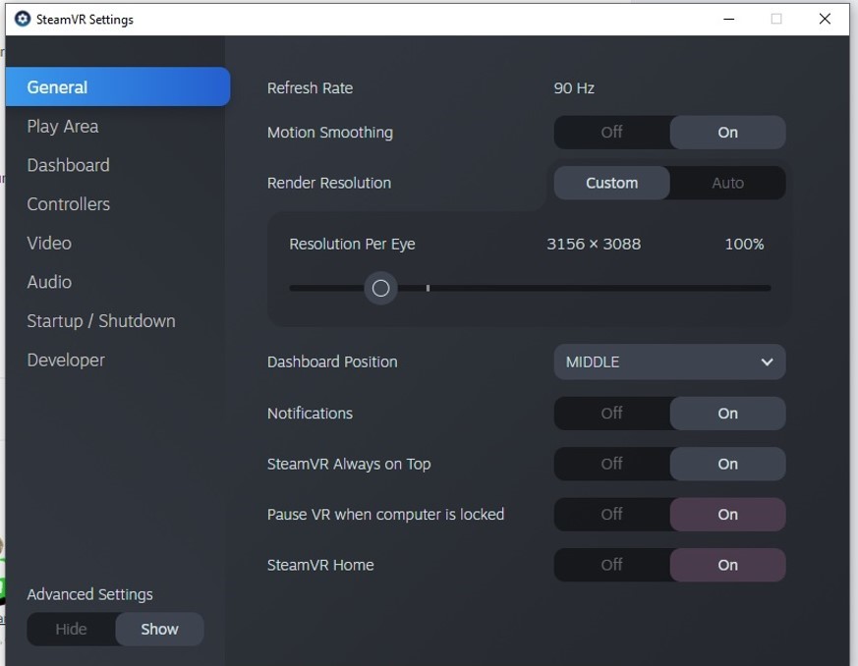Click the 100% resolution percentage
The image size is (858, 666).
click(x=744, y=244)
